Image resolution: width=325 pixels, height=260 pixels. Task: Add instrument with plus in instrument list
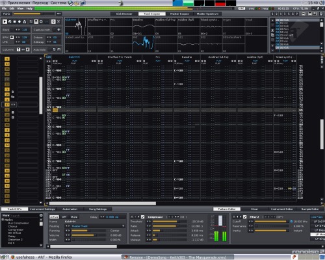click(x=272, y=20)
